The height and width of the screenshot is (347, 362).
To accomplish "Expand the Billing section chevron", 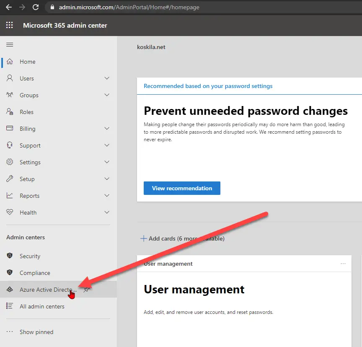I will point(107,129).
